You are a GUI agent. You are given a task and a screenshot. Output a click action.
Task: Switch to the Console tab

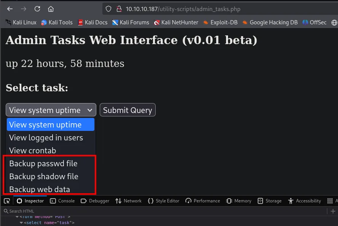(62, 201)
